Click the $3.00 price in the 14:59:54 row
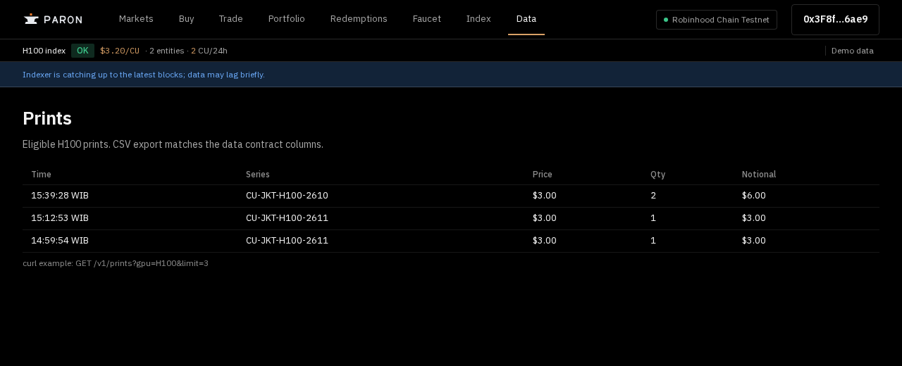902x366 pixels. [x=545, y=241]
